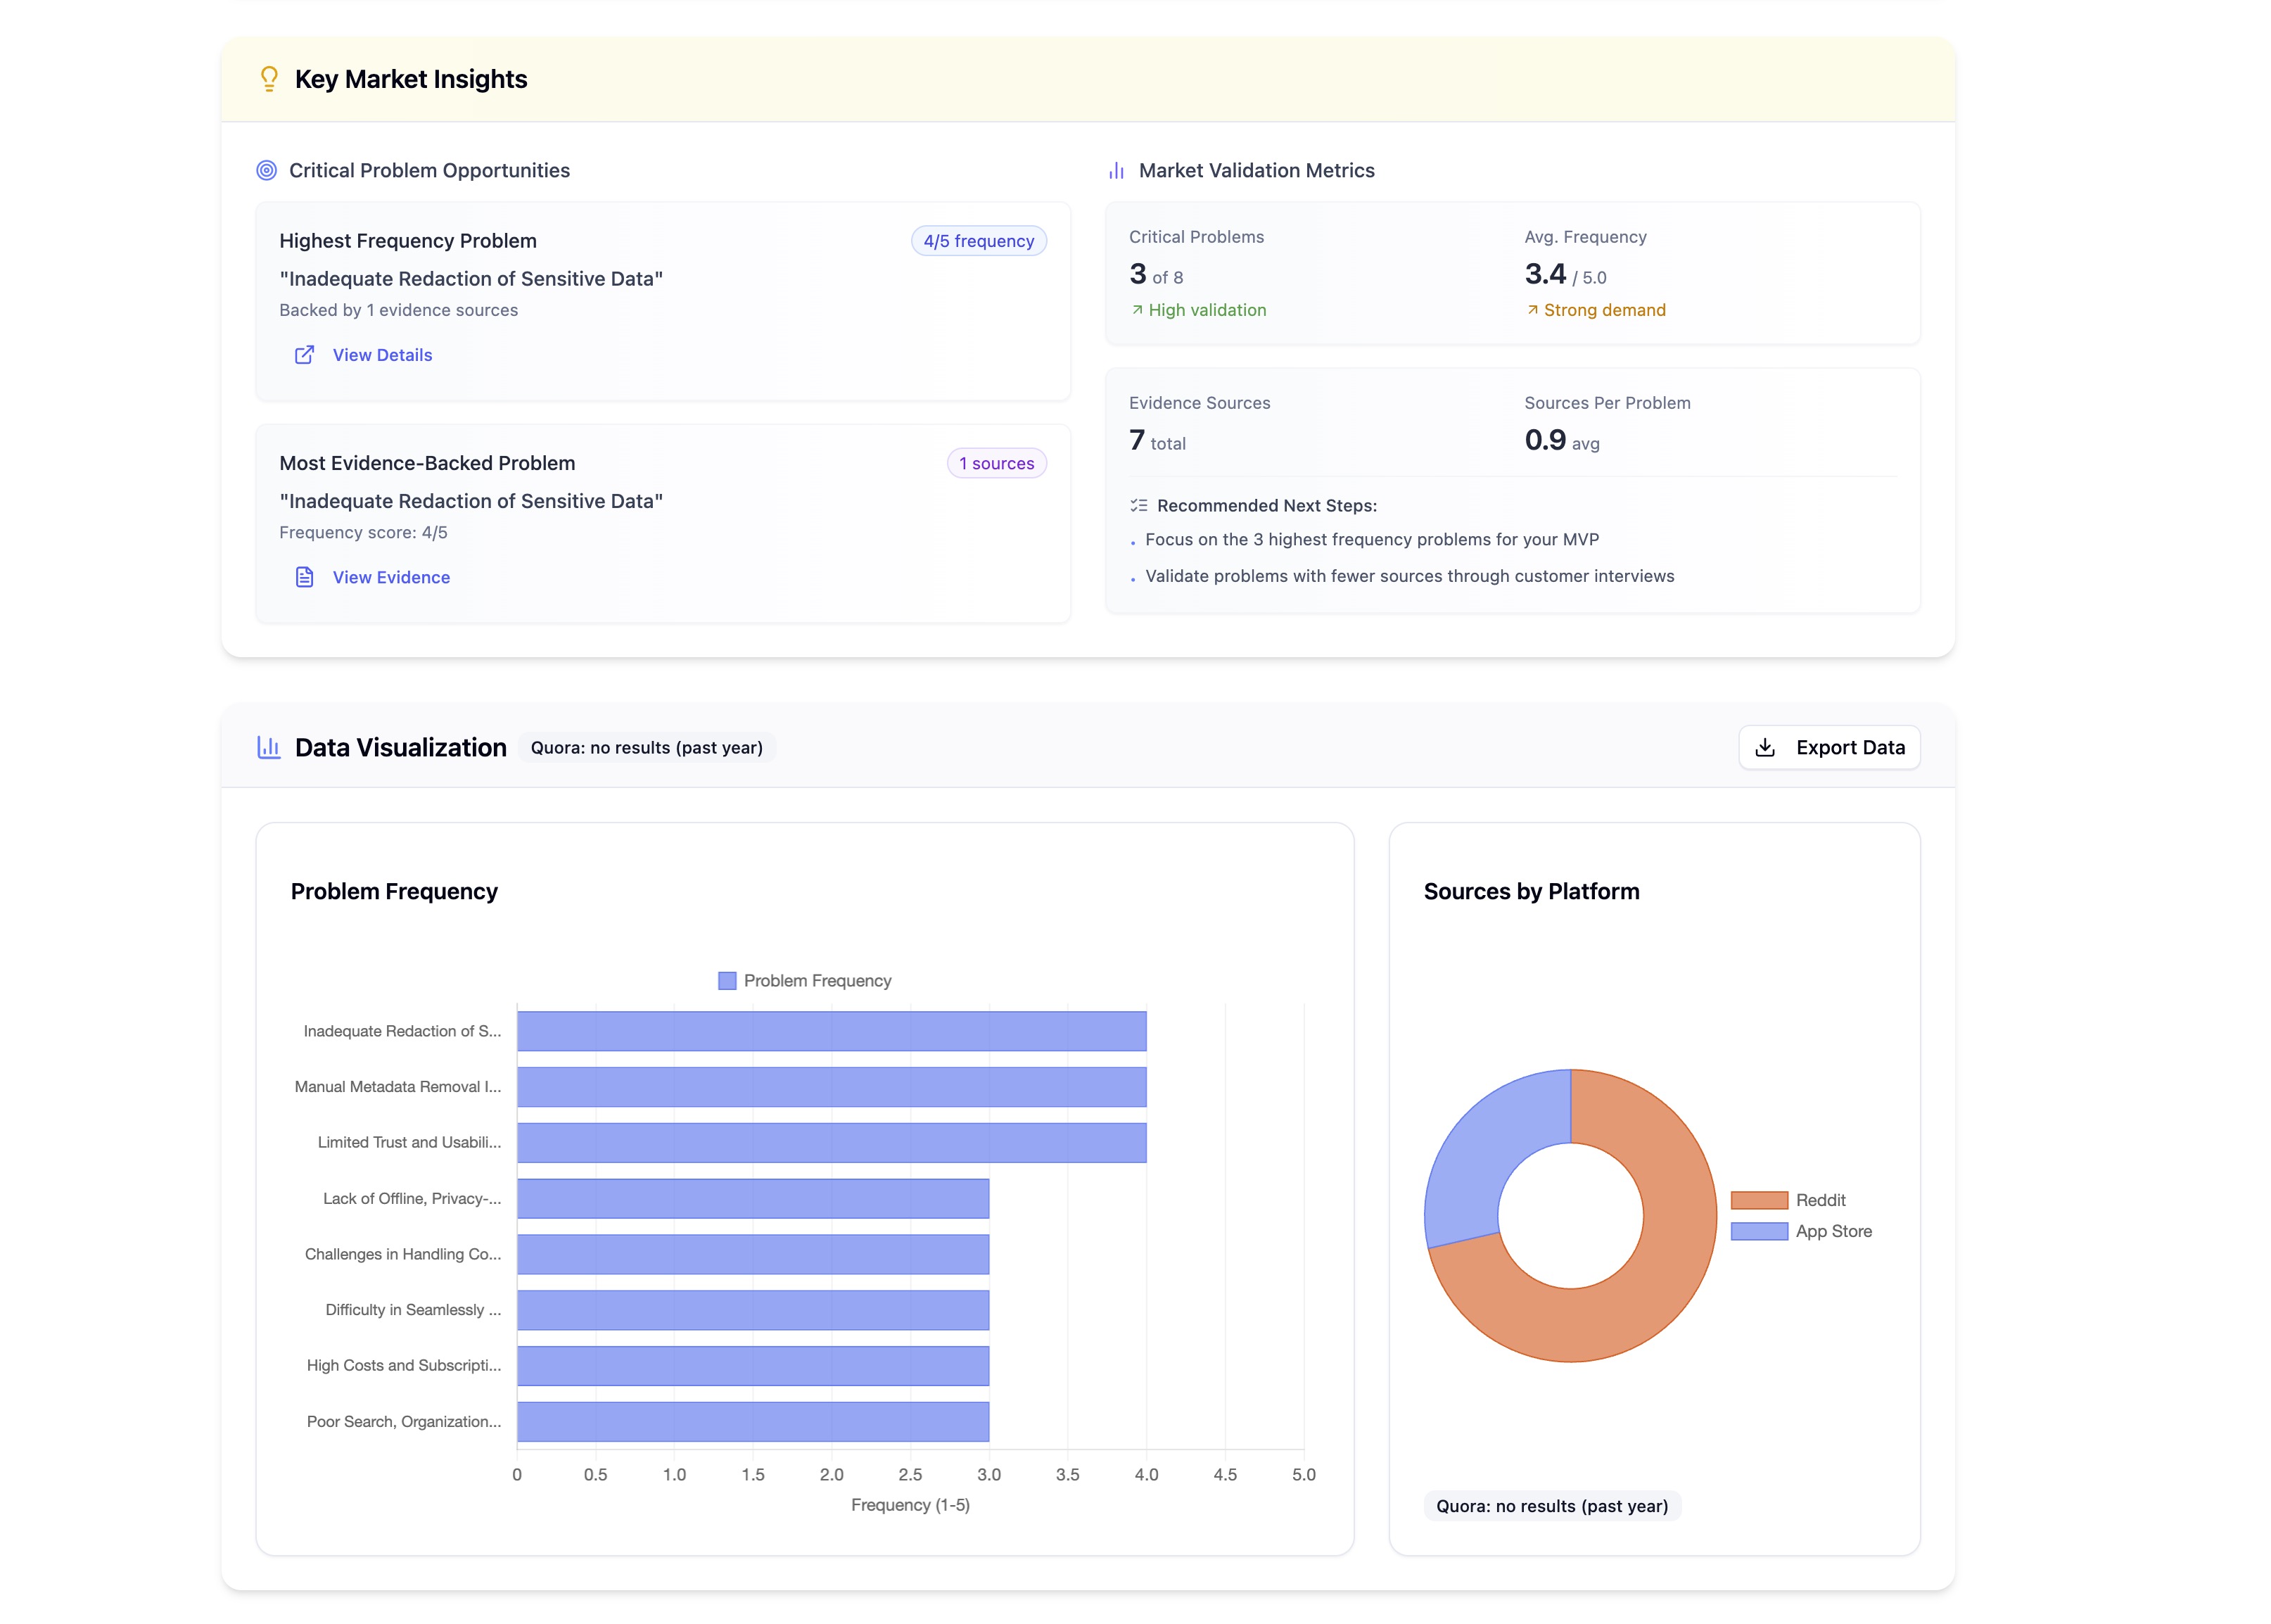Image resolution: width=2271 pixels, height=1624 pixels.
Task: Click the 4/5 frequency badge
Action: pyautogui.click(x=979, y=241)
